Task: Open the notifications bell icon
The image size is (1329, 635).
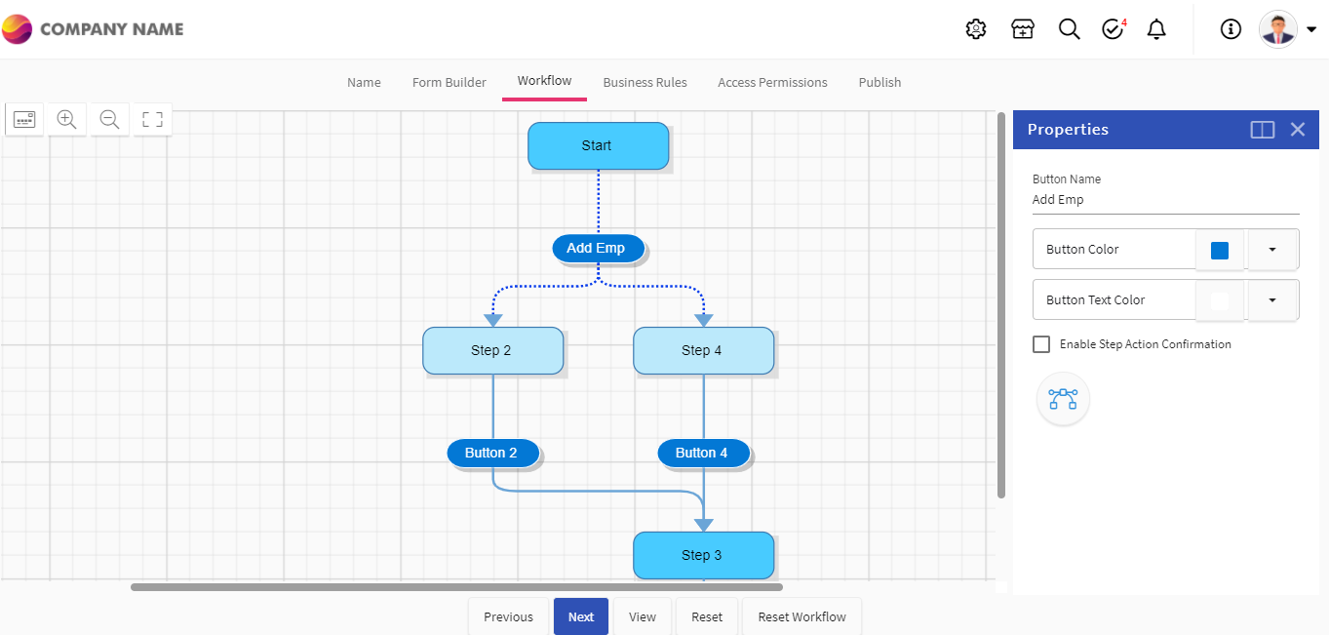Action: pyautogui.click(x=1156, y=29)
